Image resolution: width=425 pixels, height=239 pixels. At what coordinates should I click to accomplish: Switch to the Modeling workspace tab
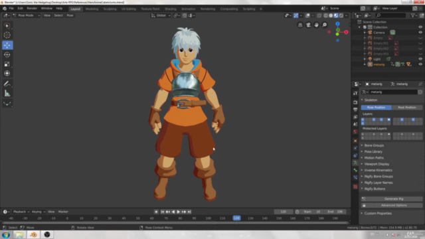(92, 9)
